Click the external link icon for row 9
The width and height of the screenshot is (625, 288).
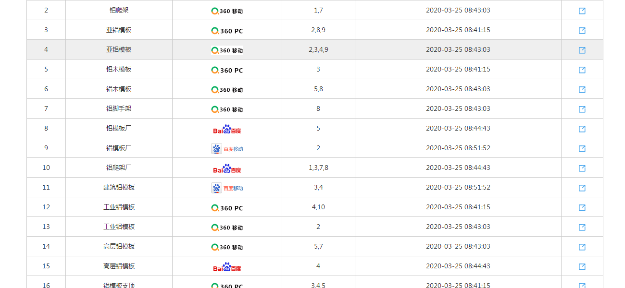(x=582, y=148)
